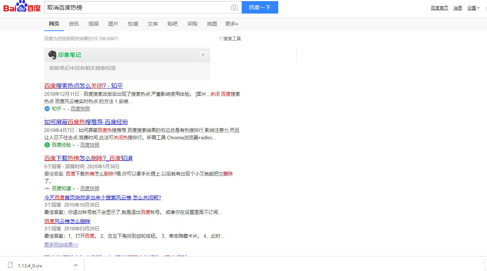Click the 知乎 source icon
Image resolution: width=487 pixels, height=271 pixels.
point(47,109)
